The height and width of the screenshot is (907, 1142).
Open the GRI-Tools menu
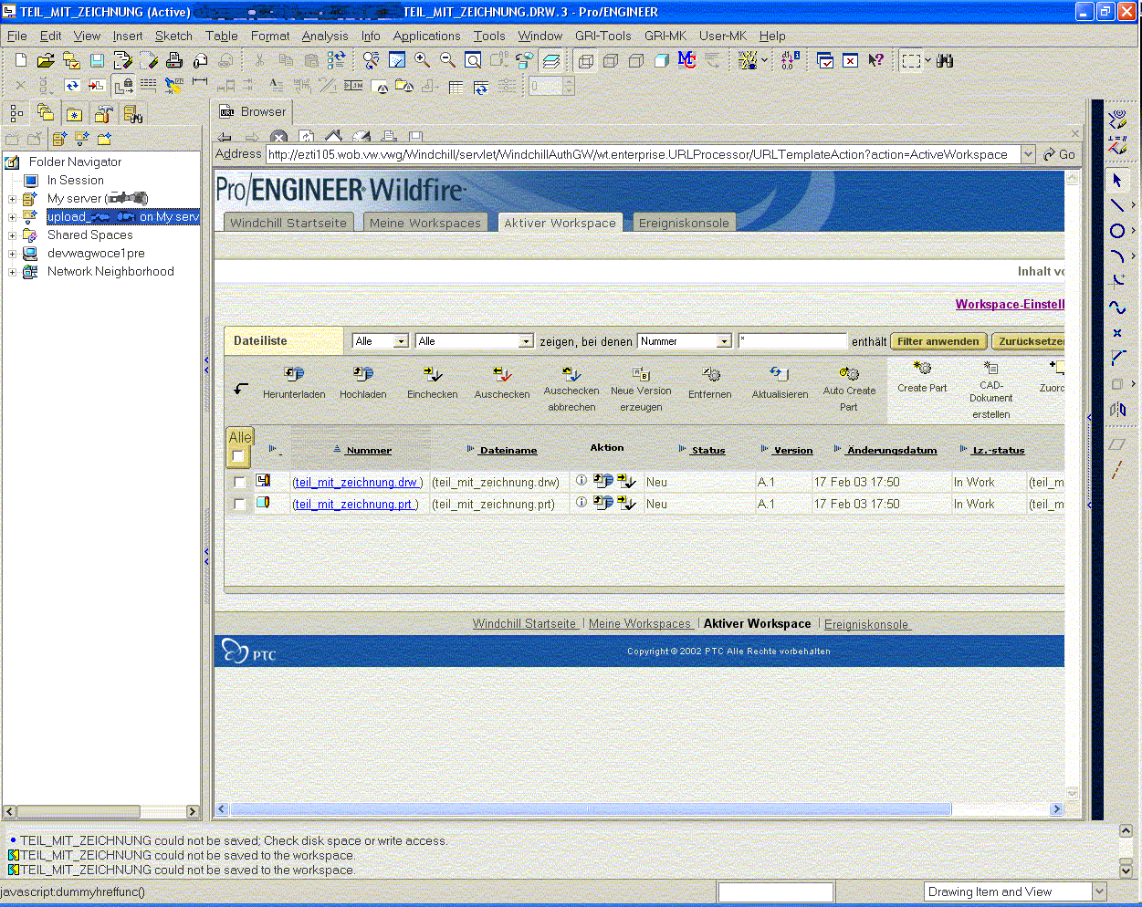click(603, 36)
